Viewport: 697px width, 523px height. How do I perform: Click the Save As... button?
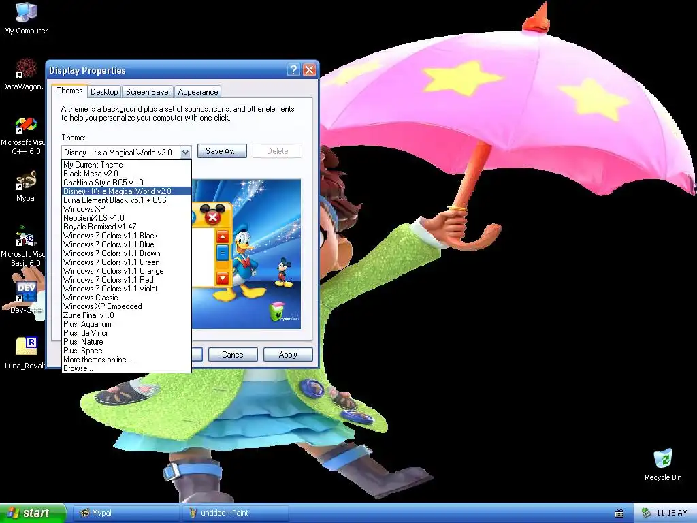[x=222, y=151]
